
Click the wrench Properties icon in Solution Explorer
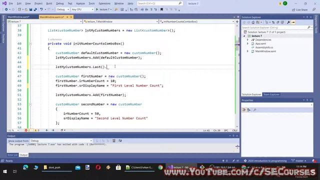(288, 22)
